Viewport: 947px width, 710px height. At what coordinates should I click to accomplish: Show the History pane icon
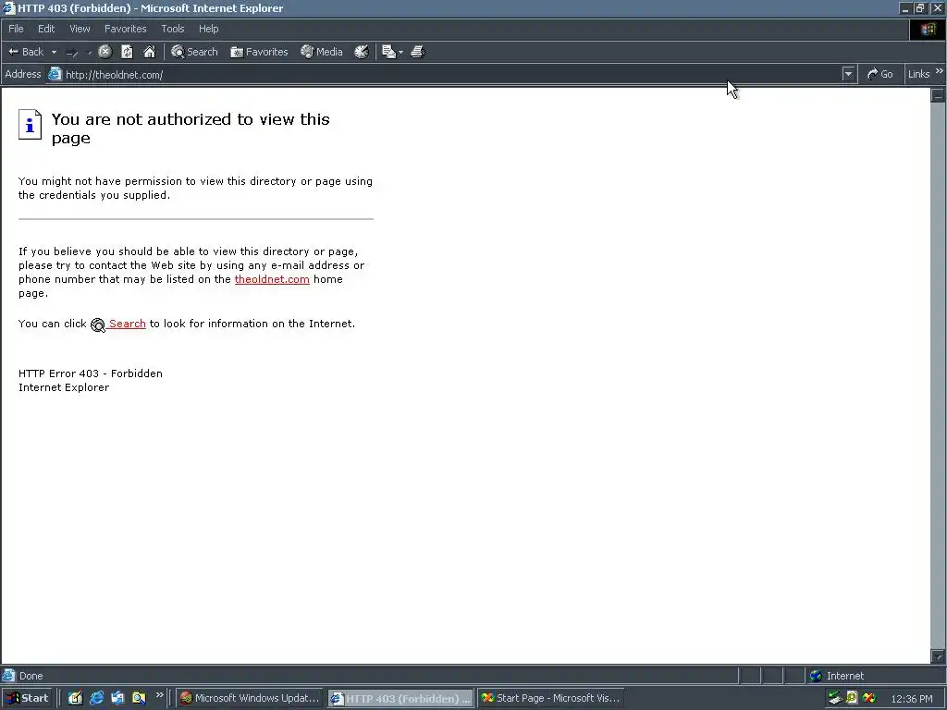[362, 52]
